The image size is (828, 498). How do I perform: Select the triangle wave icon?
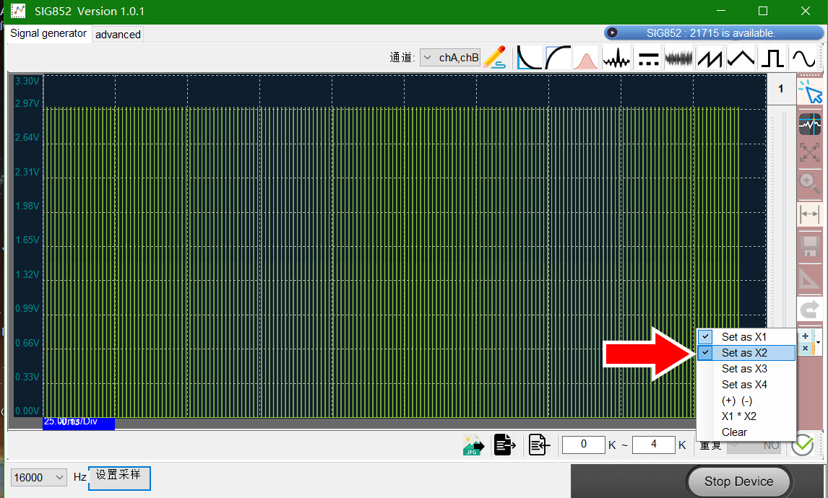click(741, 58)
